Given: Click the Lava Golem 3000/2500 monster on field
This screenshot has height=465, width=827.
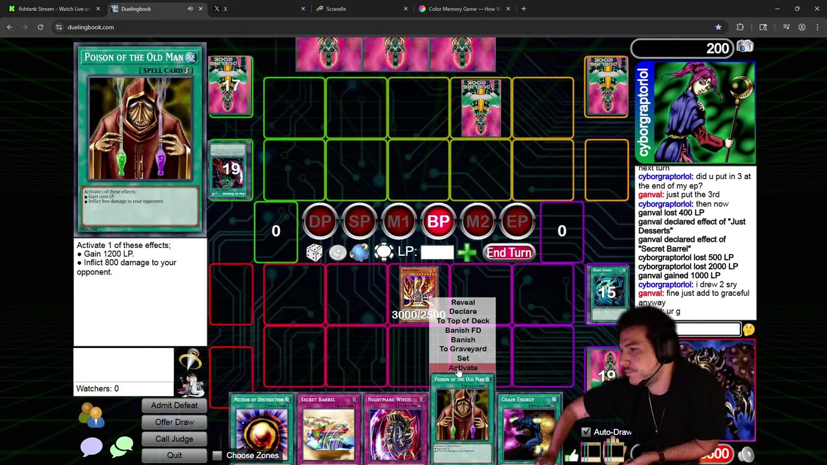Looking at the screenshot, I should (418, 294).
